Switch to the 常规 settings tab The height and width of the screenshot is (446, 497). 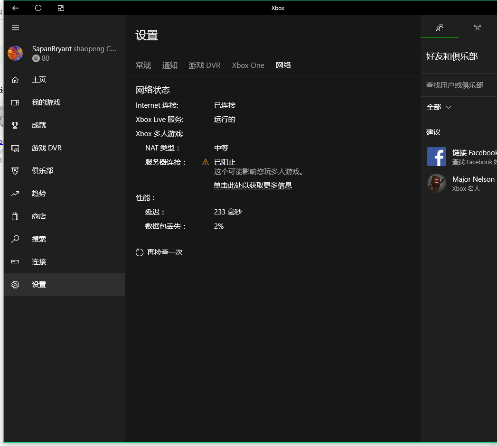click(x=143, y=65)
